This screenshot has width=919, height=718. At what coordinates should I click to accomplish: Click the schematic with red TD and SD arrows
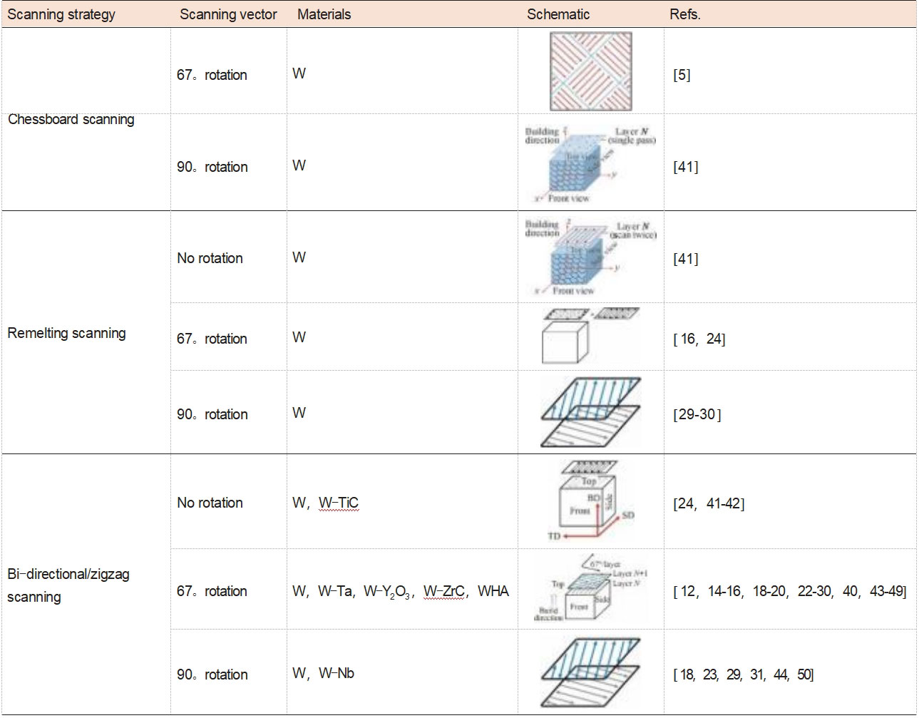pos(590,501)
